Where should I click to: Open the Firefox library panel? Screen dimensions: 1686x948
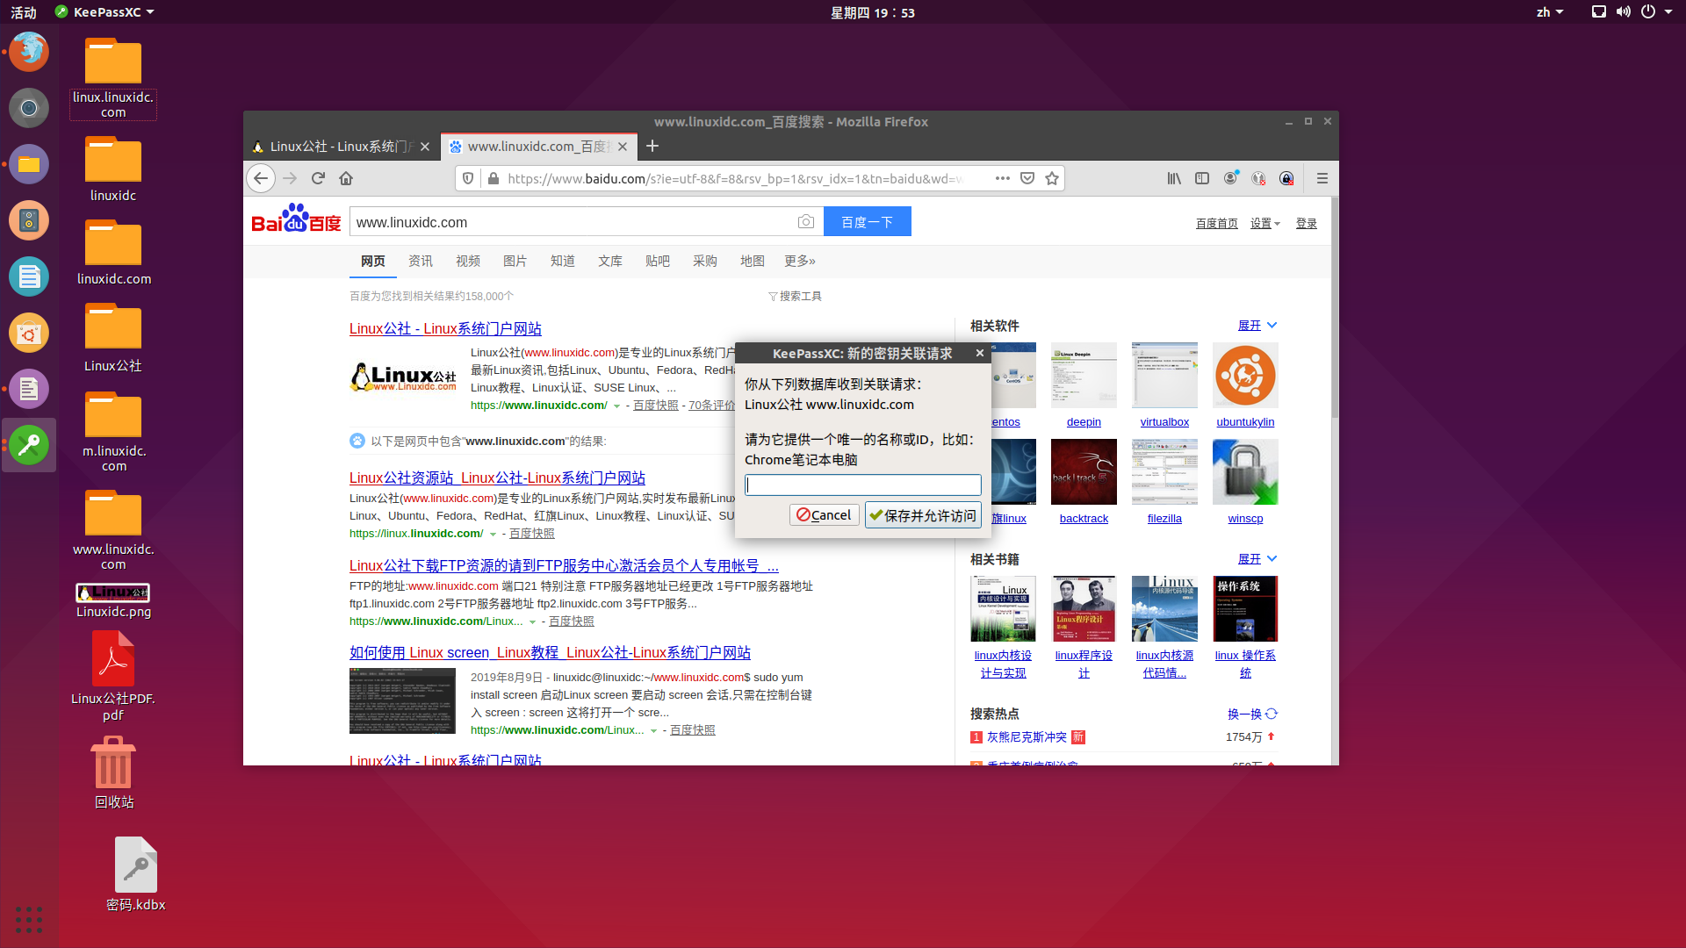click(1173, 178)
